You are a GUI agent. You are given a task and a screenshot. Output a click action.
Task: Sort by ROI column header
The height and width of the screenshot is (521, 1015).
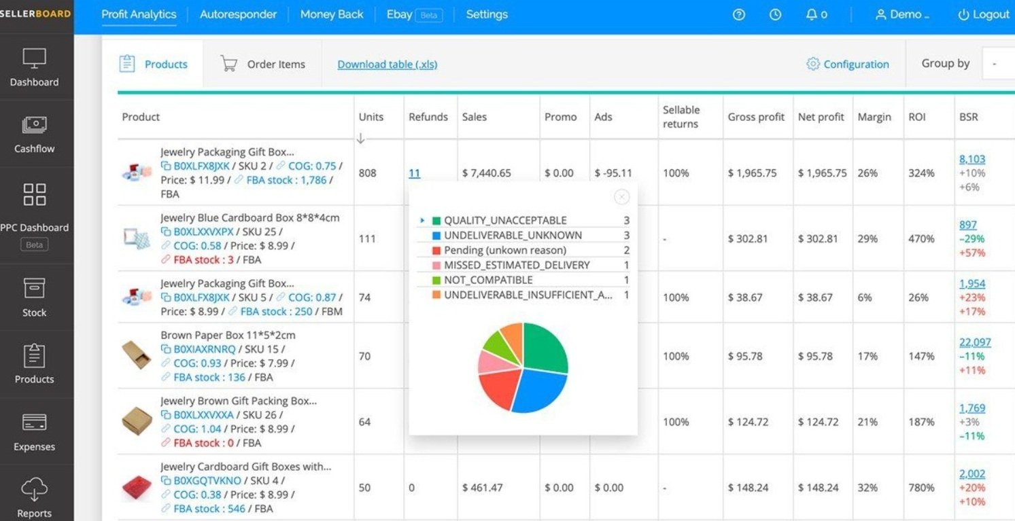pyautogui.click(x=916, y=117)
